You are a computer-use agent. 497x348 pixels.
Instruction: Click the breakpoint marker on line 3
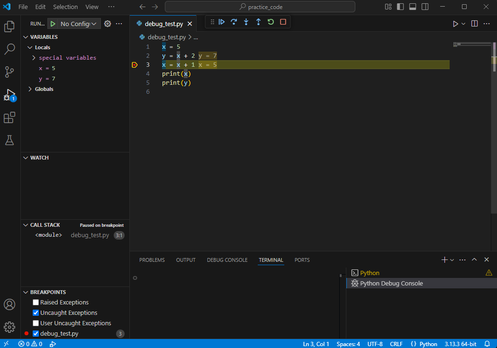(135, 65)
